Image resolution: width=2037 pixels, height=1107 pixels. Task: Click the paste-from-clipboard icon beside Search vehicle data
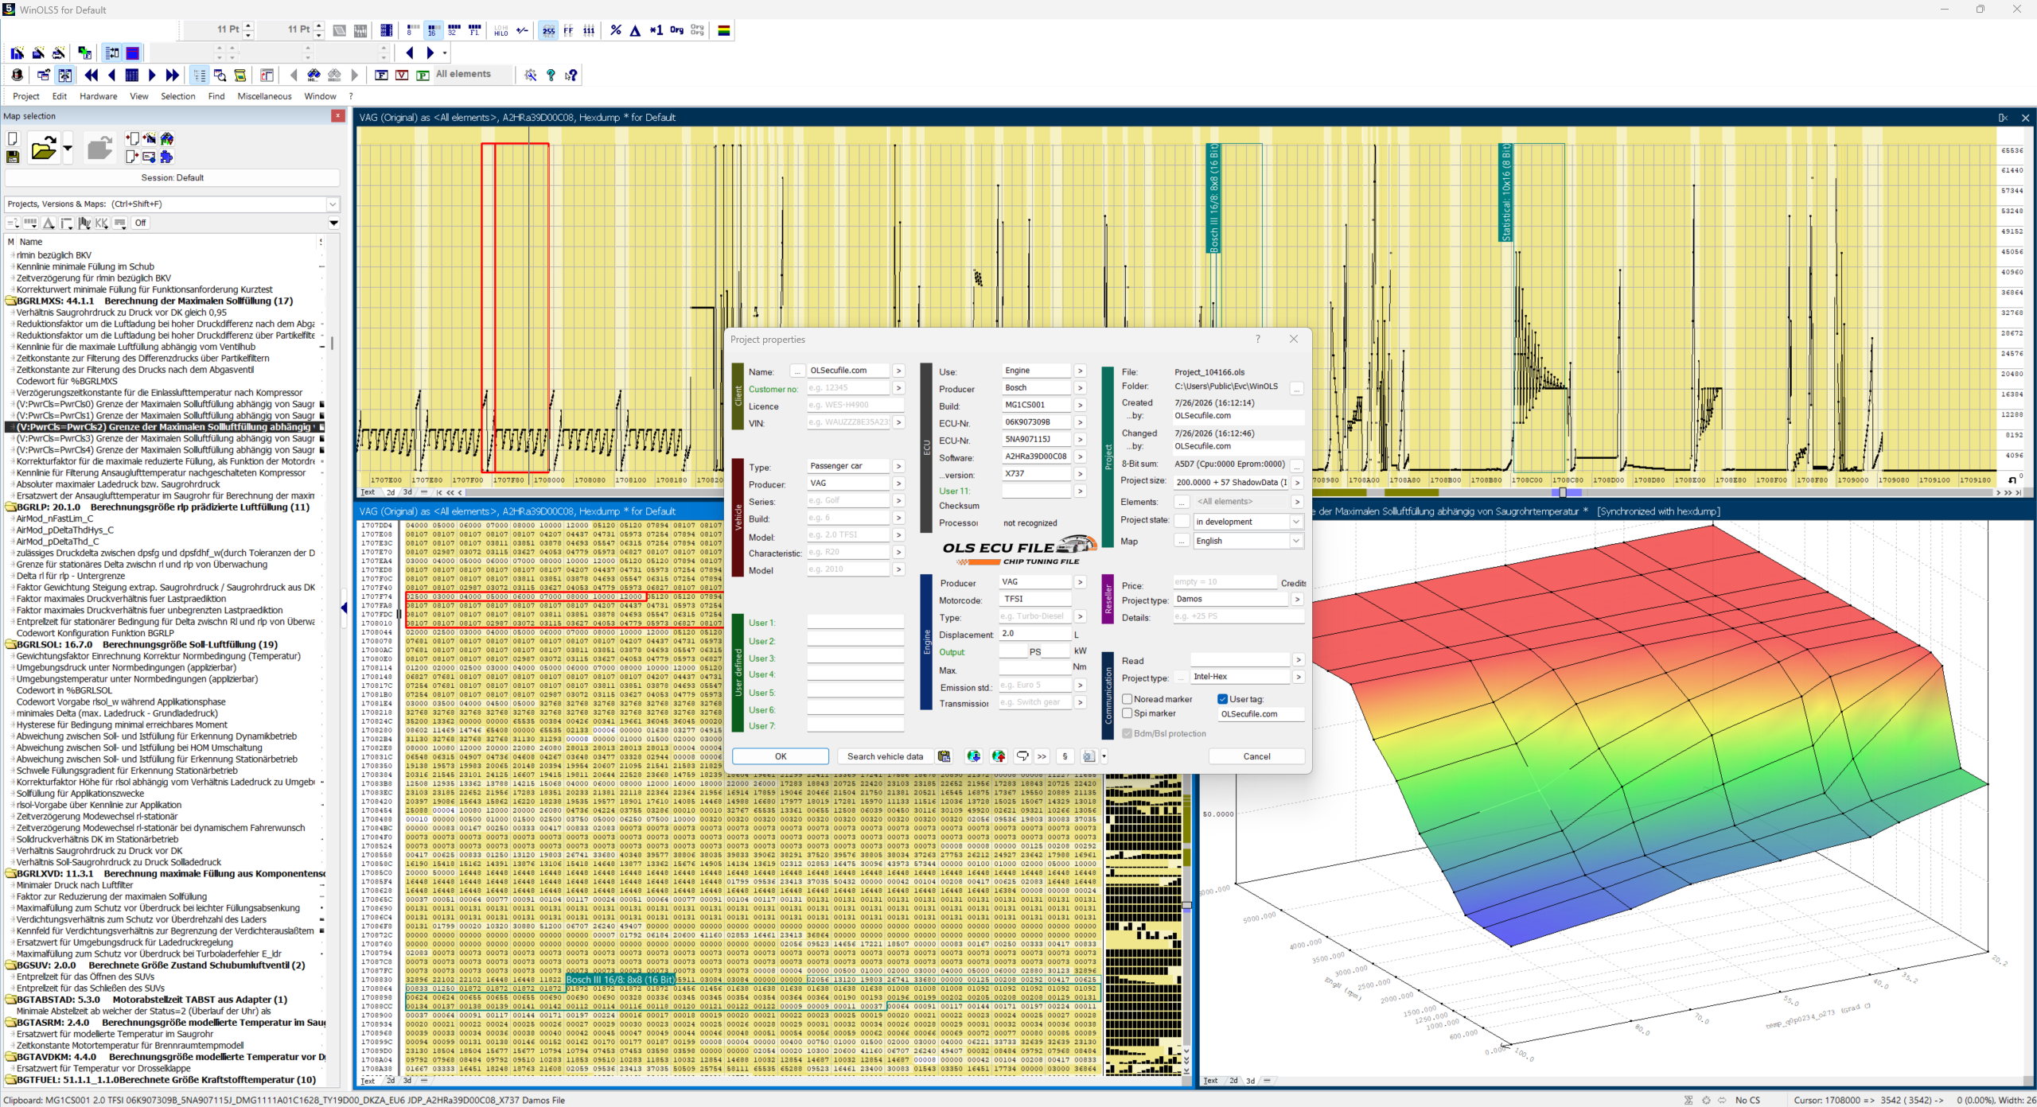(x=944, y=756)
